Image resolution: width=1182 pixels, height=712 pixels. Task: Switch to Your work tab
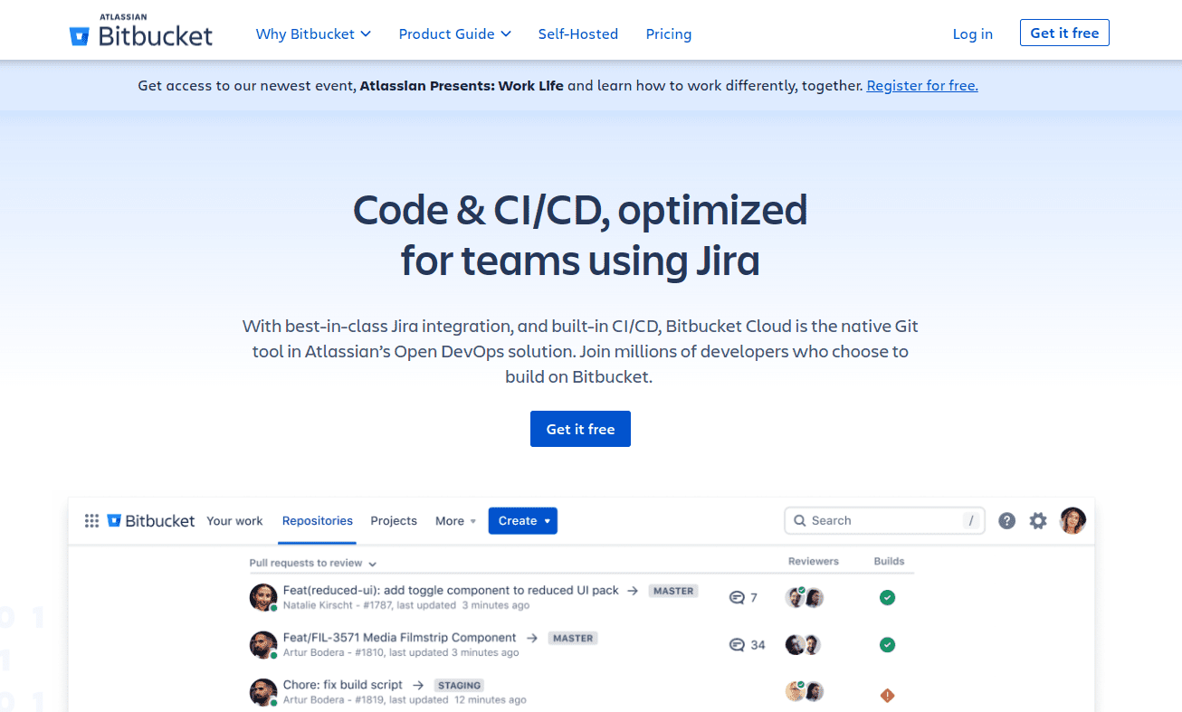(x=234, y=521)
